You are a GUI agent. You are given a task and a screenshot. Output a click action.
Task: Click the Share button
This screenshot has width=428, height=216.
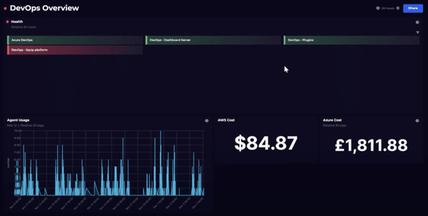(x=413, y=8)
